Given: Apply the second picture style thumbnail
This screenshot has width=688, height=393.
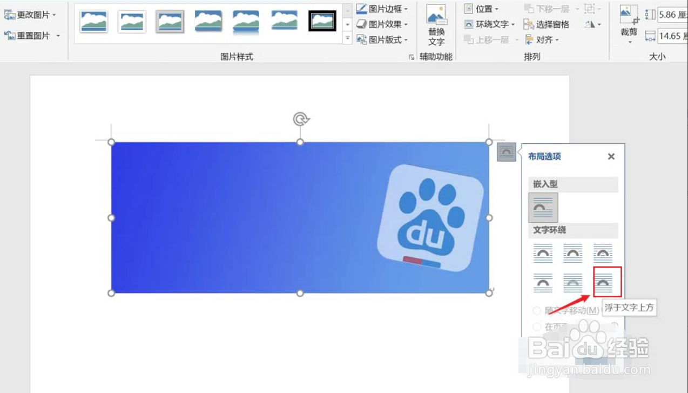Looking at the screenshot, I should [132, 22].
